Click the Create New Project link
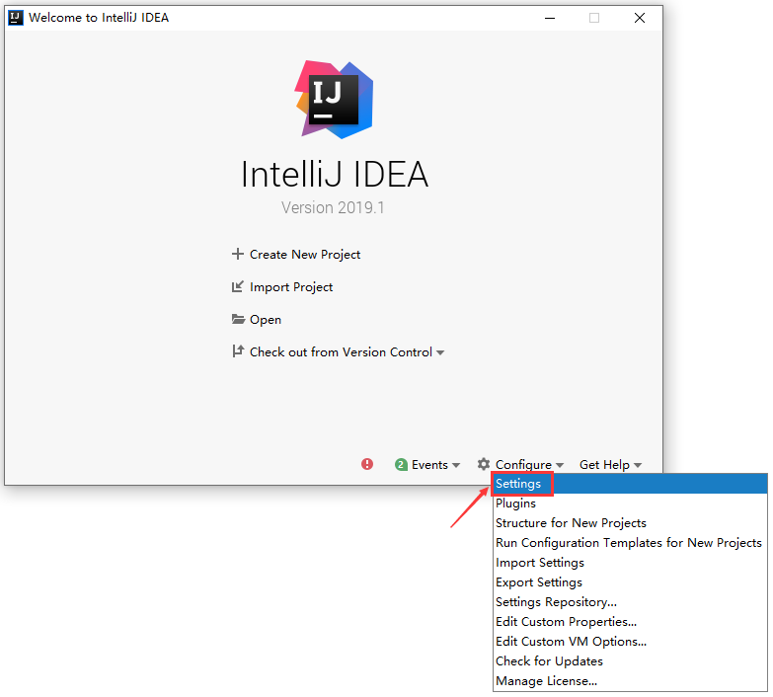Screen dimensions: 773x697 [x=306, y=256]
